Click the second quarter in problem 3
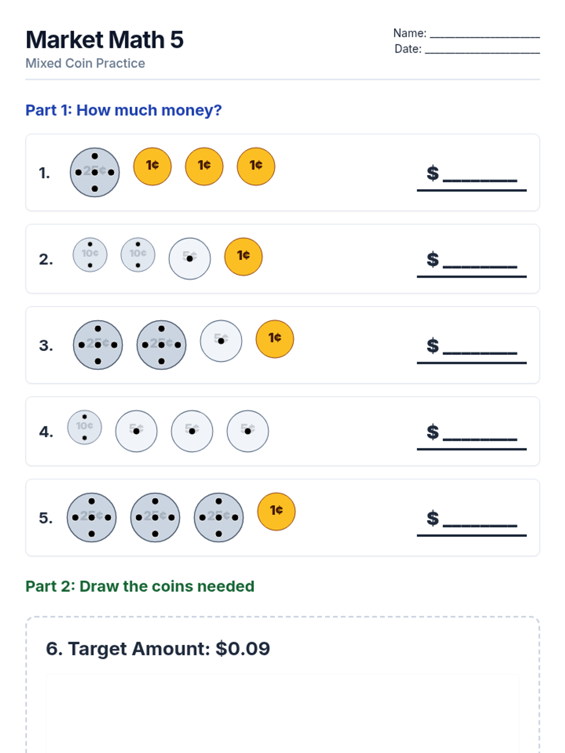The width and height of the screenshot is (565, 753). (x=161, y=345)
